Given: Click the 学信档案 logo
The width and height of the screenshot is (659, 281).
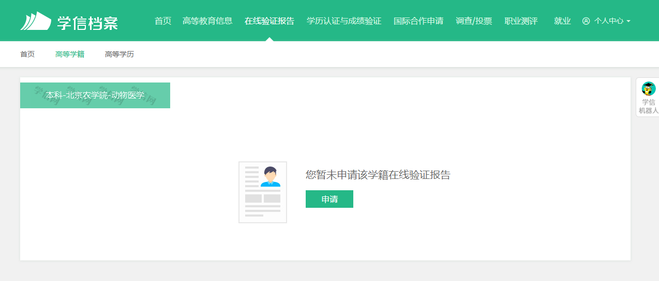Looking at the screenshot, I should 69,21.
